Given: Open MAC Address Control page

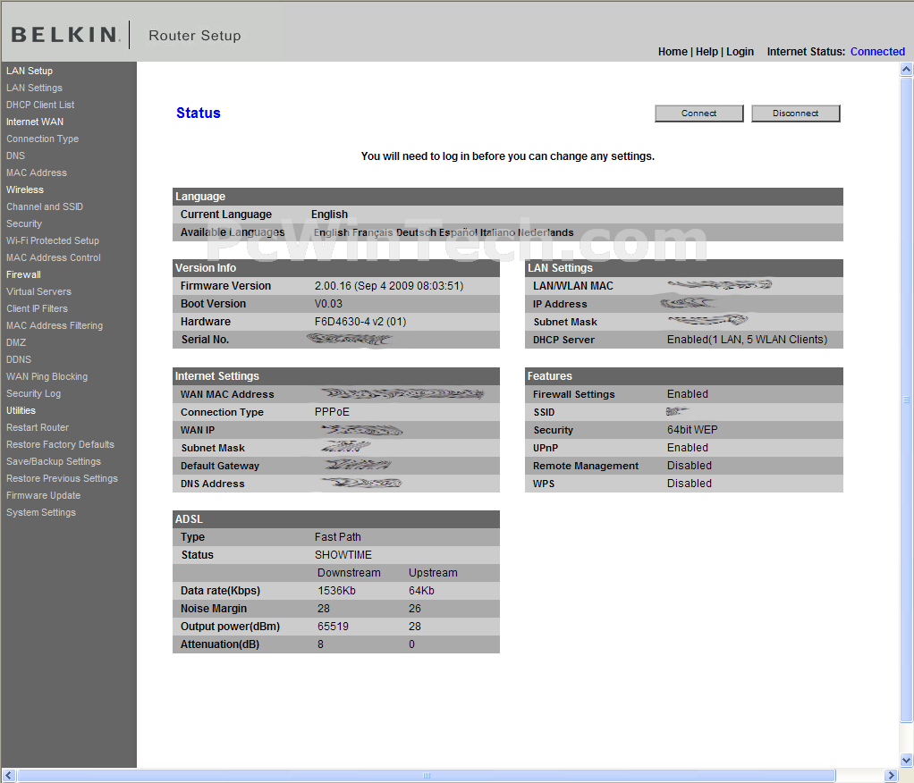Looking at the screenshot, I should [x=54, y=257].
